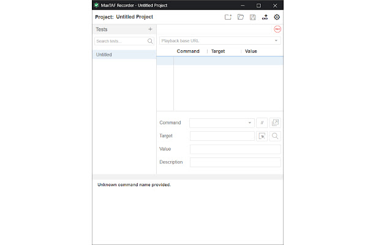Save the project with the floppy disk icon
The width and height of the screenshot is (392, 245).
point(253,17)
